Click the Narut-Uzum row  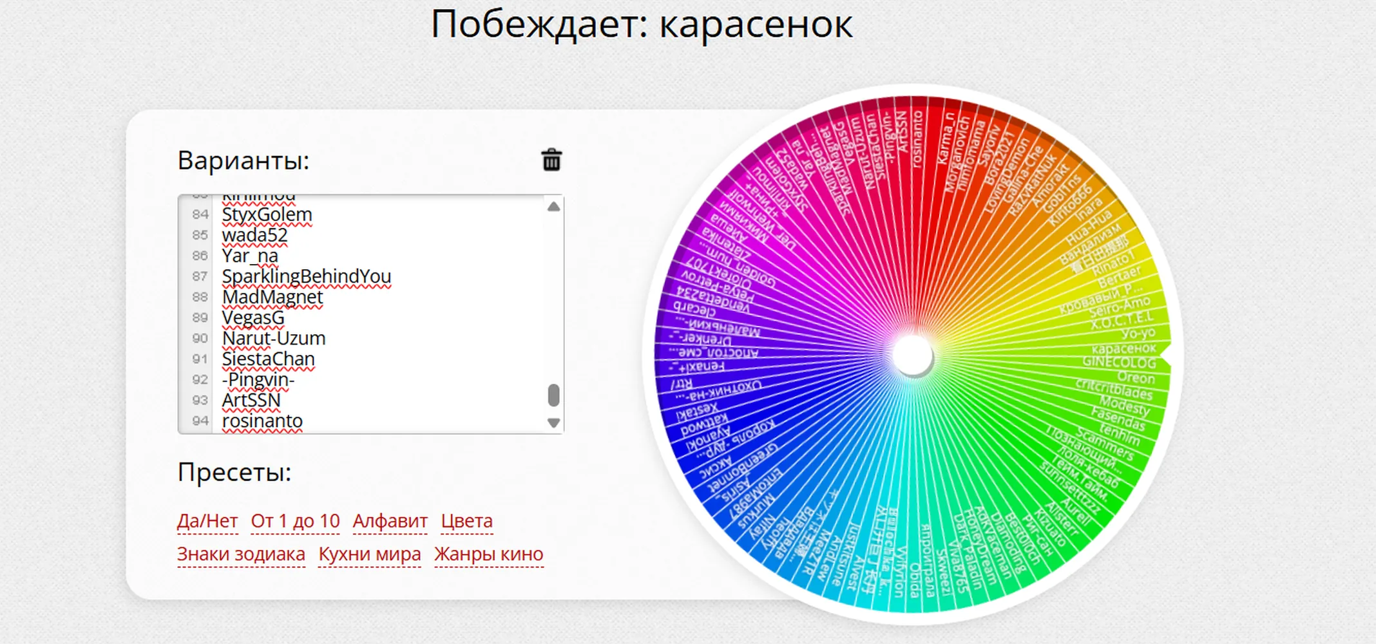(274, 338)
